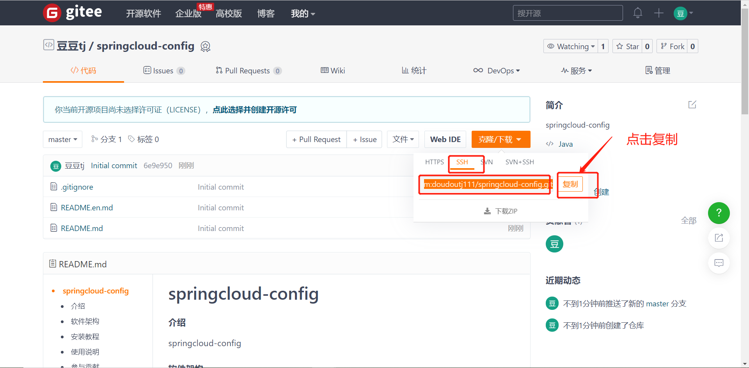Click the floating feedback chat icon button

[719, 263]
